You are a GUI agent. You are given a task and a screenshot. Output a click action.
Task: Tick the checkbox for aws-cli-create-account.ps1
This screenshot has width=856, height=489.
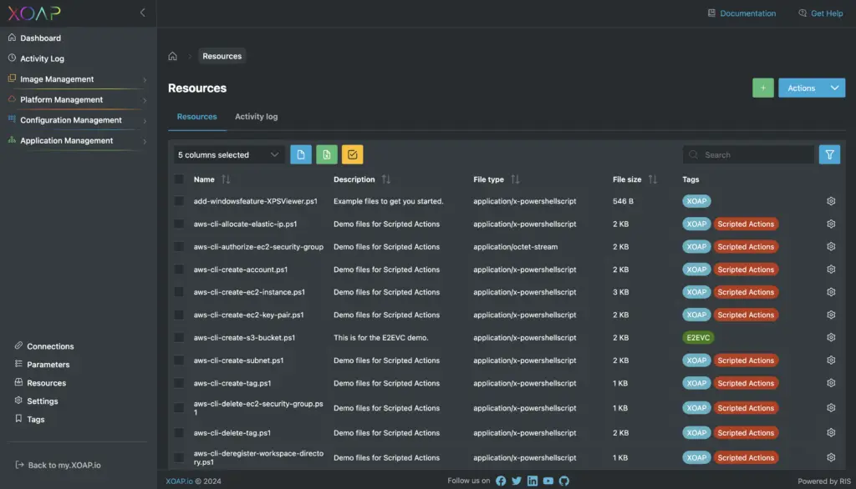pos(179,270)
